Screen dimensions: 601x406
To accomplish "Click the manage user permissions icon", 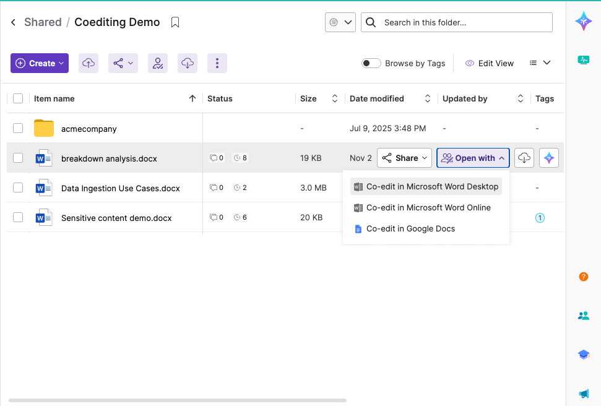I will pos(158,63).
